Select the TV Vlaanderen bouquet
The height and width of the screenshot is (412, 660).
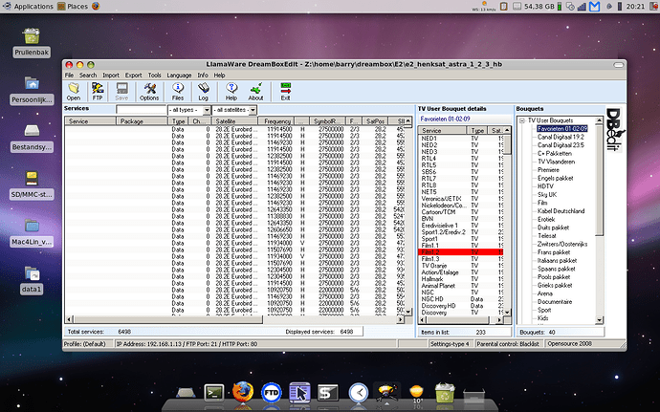coord(556,162)
